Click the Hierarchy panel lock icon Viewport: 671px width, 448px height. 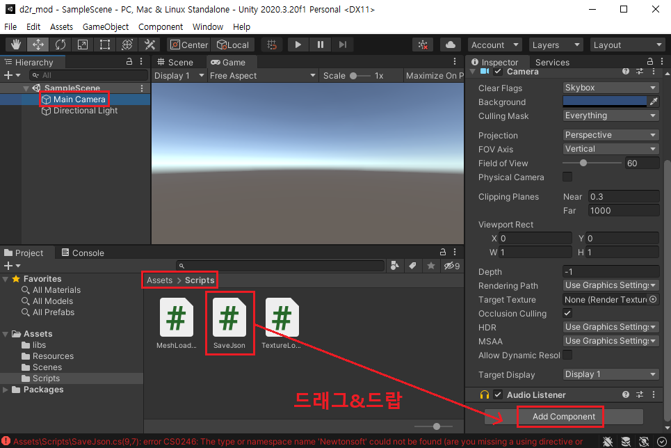pos(129,62)
